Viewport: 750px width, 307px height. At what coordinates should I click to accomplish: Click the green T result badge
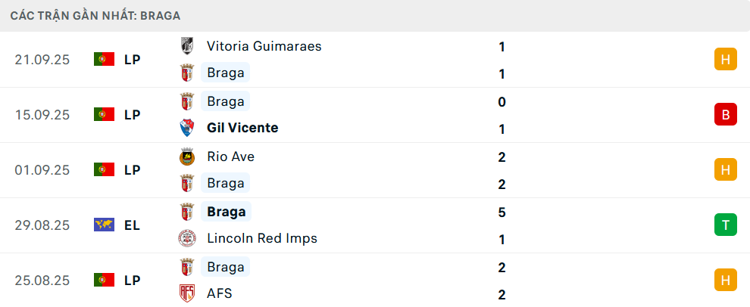(725, 225)
